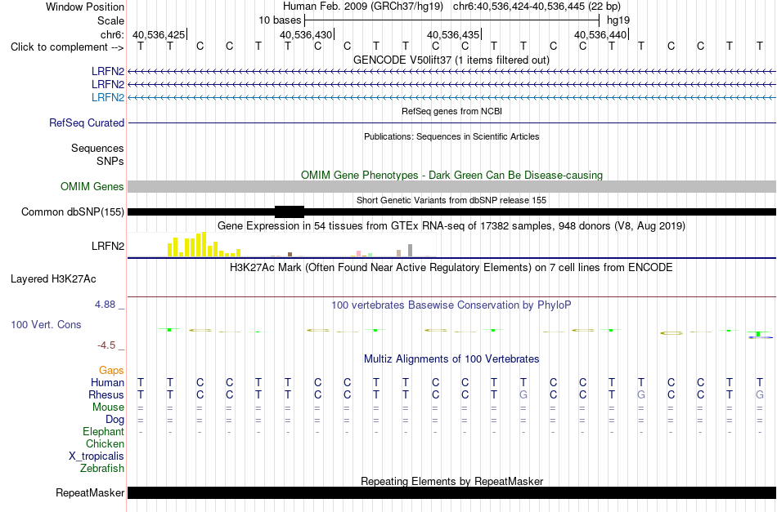Select the Human alignment row label
Screen dimensions: 777x512
(107, 382)
